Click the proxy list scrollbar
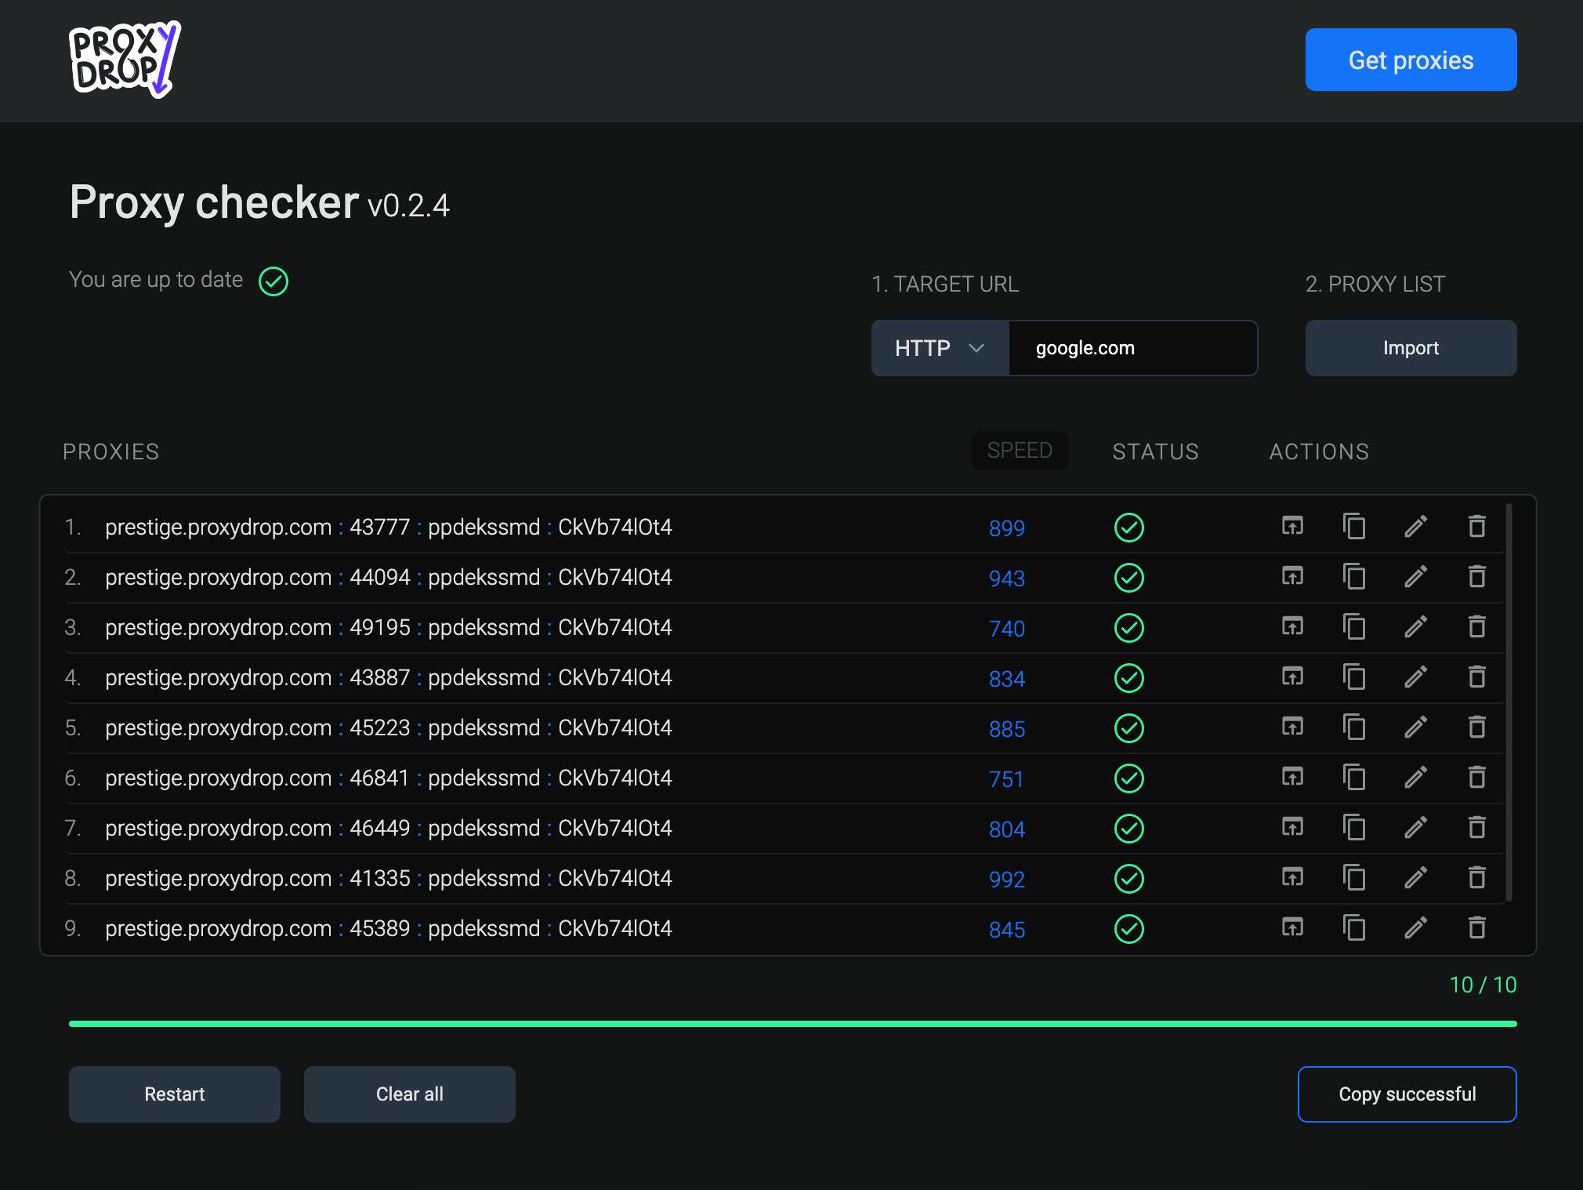Screen dimensions: 1583x1190 [1509, 702]
